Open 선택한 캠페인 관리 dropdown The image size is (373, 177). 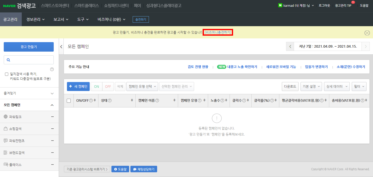click(177, 87)
